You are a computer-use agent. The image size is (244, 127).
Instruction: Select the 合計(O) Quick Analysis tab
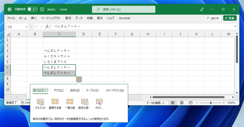75,90
